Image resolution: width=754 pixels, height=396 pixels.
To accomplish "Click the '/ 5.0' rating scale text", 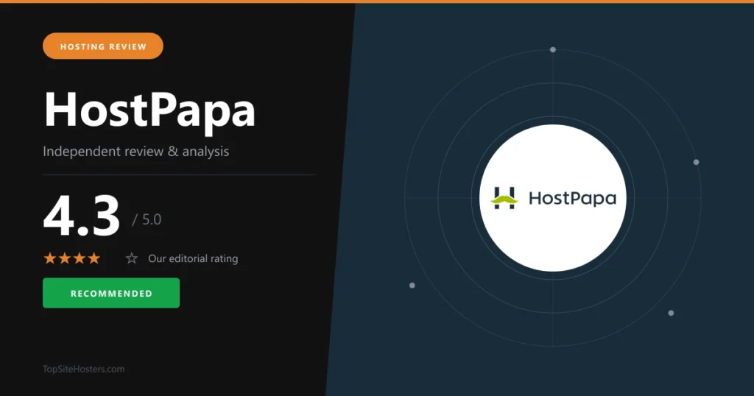I will coord(147,219).
